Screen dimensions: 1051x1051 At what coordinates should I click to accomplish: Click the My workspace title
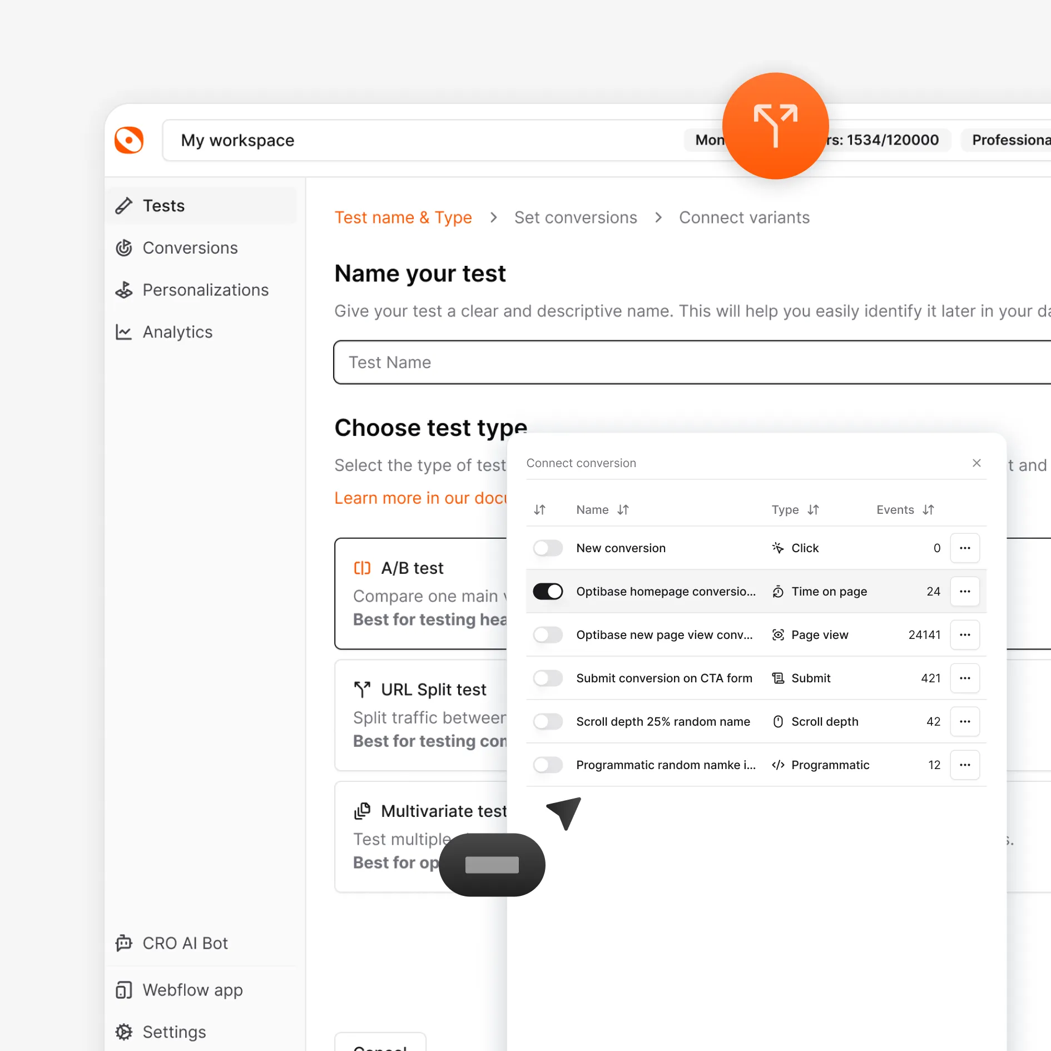[x=237, y=140]
